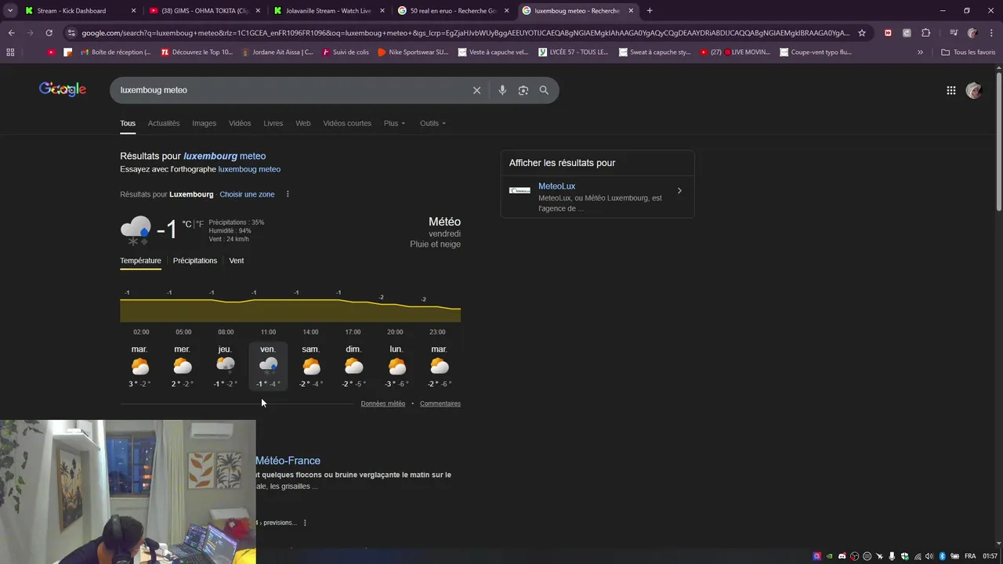Select the sam. forecast day
This screenshot has height=564, width=1003.
pyautogui.click(x=311, y=366)
